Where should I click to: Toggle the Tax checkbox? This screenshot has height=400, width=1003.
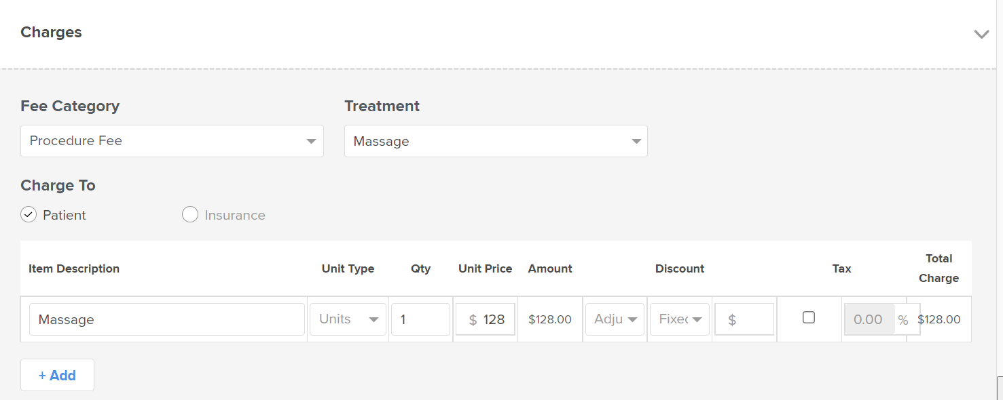pos(809,317)
